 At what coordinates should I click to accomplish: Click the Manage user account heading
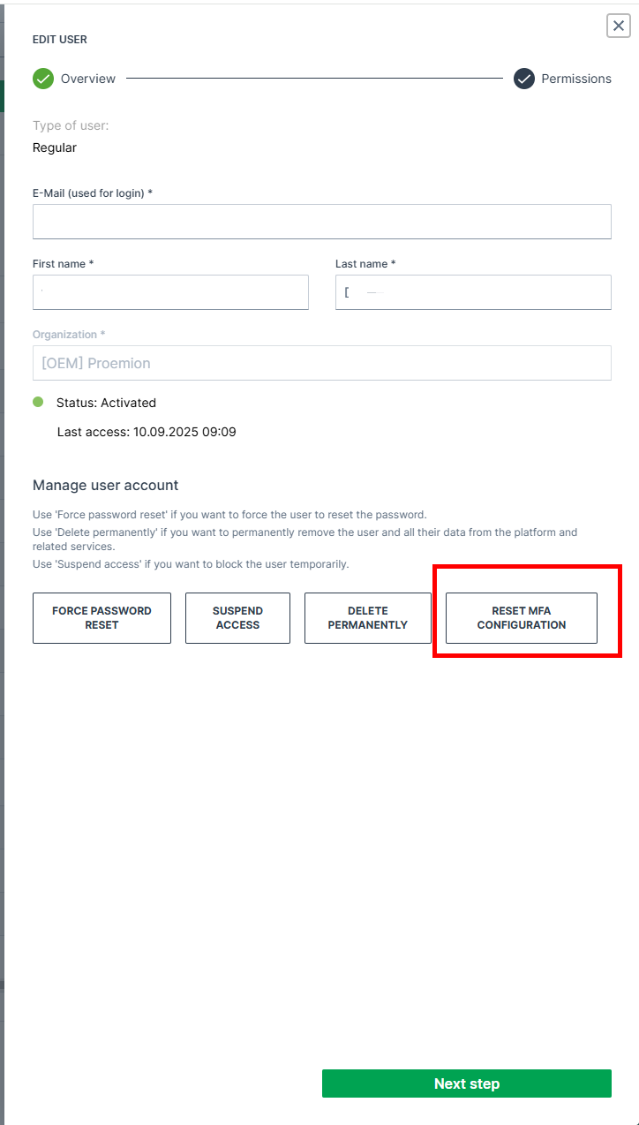click(x=105, y=485)
